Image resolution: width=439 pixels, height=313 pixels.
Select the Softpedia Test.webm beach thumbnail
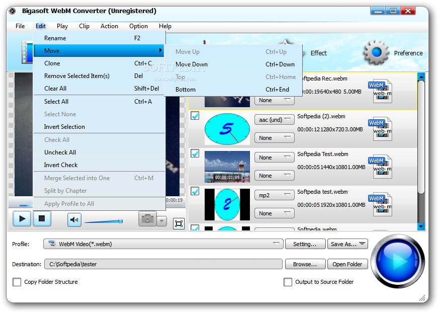coord(227,167)
